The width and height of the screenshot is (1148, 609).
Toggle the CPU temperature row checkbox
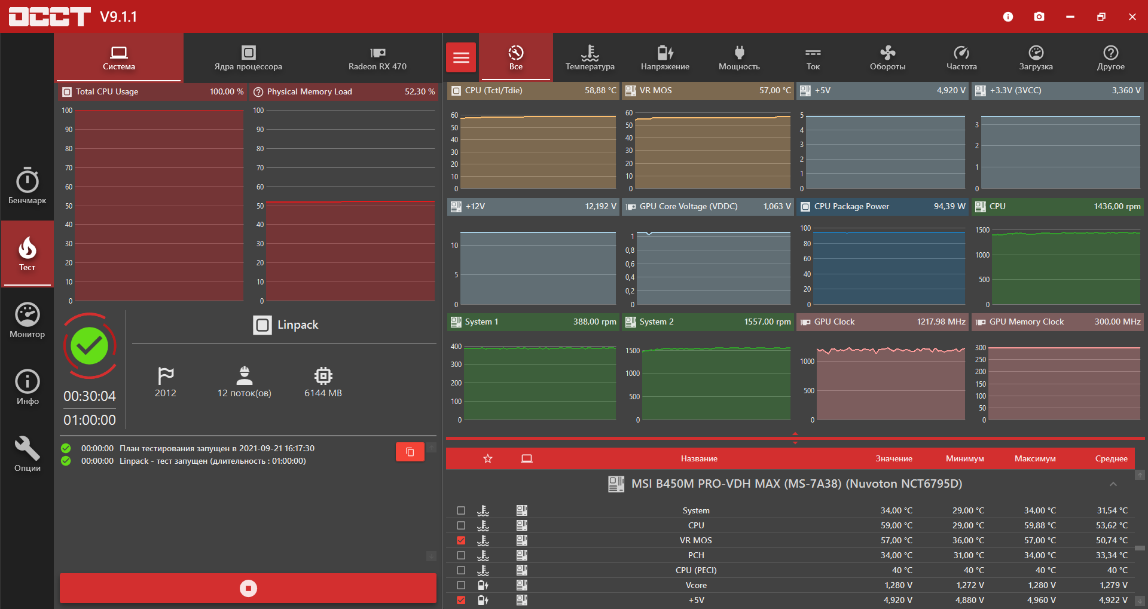pos(461,525)
